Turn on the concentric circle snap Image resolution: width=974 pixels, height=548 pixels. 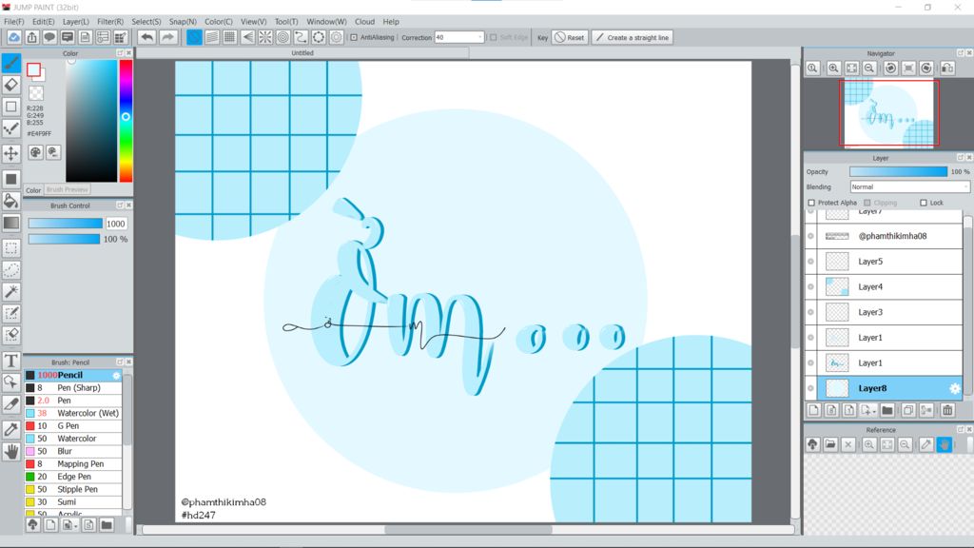(x=283, y=37)
